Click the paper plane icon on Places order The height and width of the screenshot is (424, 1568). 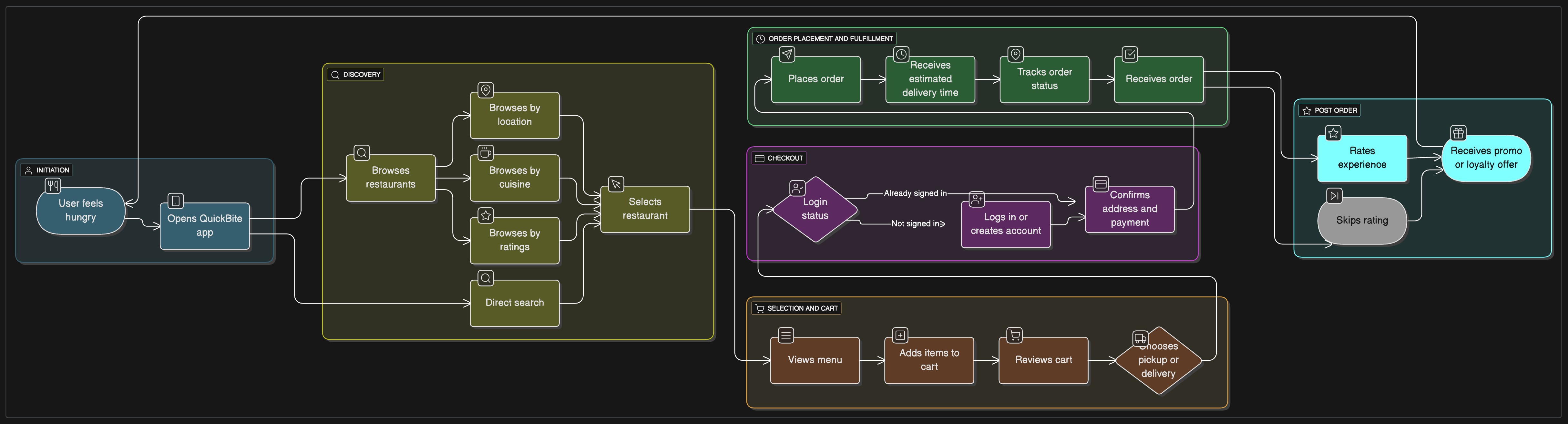click(786, 54)
